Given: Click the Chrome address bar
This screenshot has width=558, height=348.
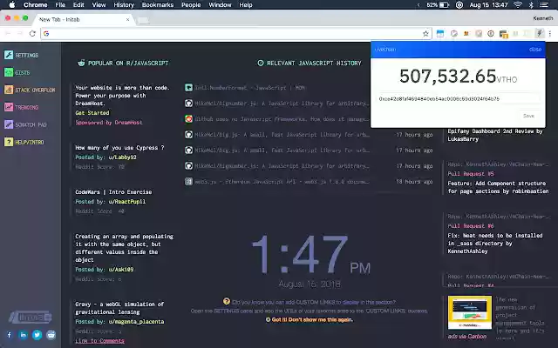Looking at the screenshot, I should [235, 34].
